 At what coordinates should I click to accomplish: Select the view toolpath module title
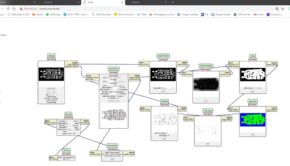point(112,146)
